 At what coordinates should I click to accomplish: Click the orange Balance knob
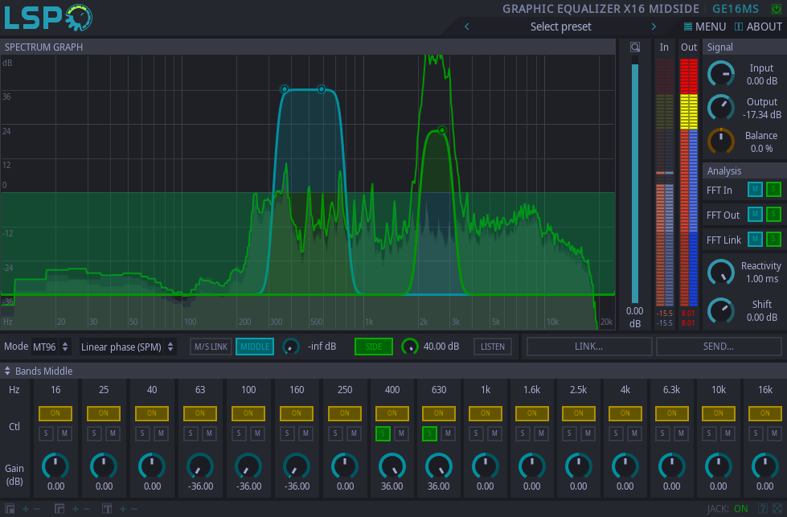click(x=720, y=142)
